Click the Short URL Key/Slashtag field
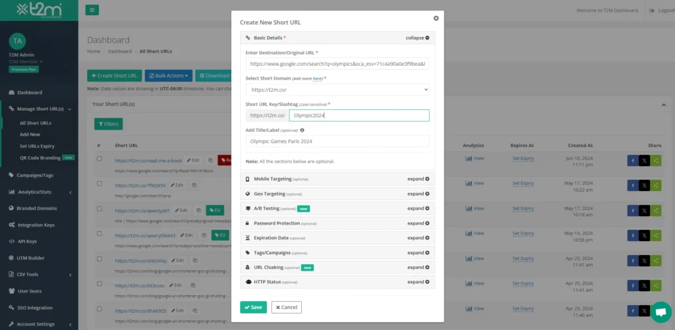The image size is (675, 330). [359, 115]
